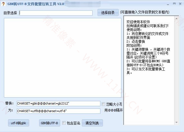Click the 目录选择 directory path input field
The image size is (184, 132).
[56, 13]
